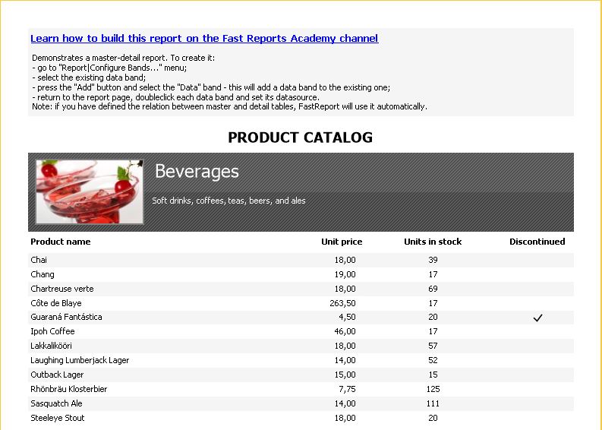Click the Chang product name
Image resolution: width=602 pixels, height=430 pixels.
pos(43,274)
